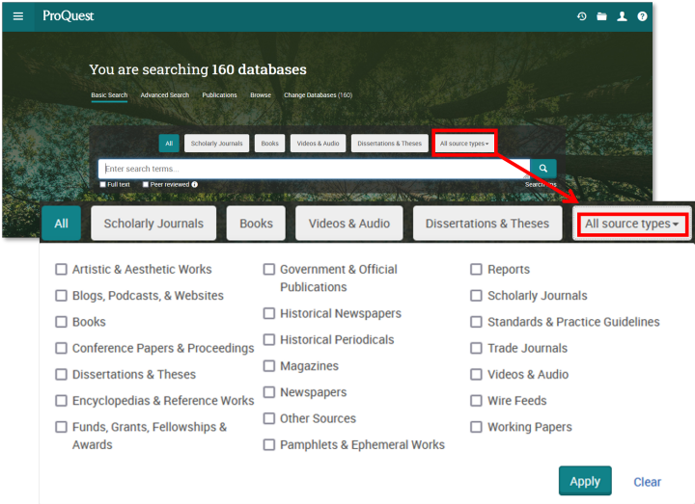Click the Peer reviewed info icon
This screenshot has height=504, width=695.
pos(194,184)
